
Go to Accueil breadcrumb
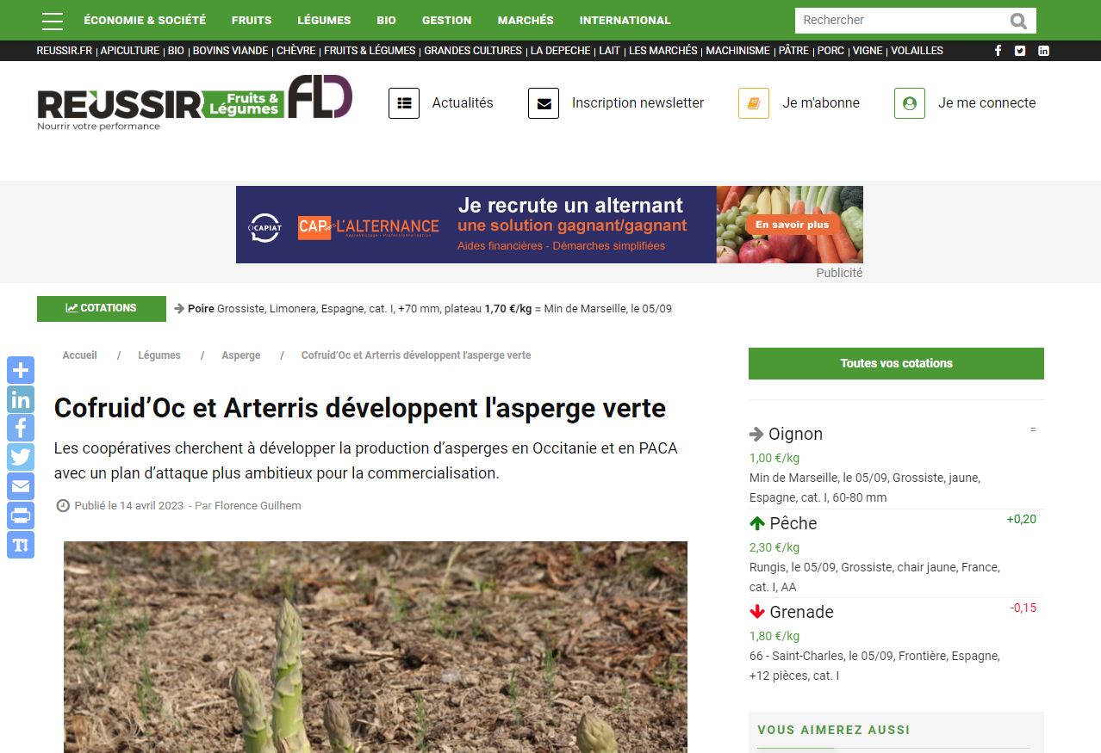tap(79, 355)
